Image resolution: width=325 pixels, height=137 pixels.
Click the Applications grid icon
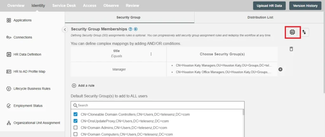(9, 20)
